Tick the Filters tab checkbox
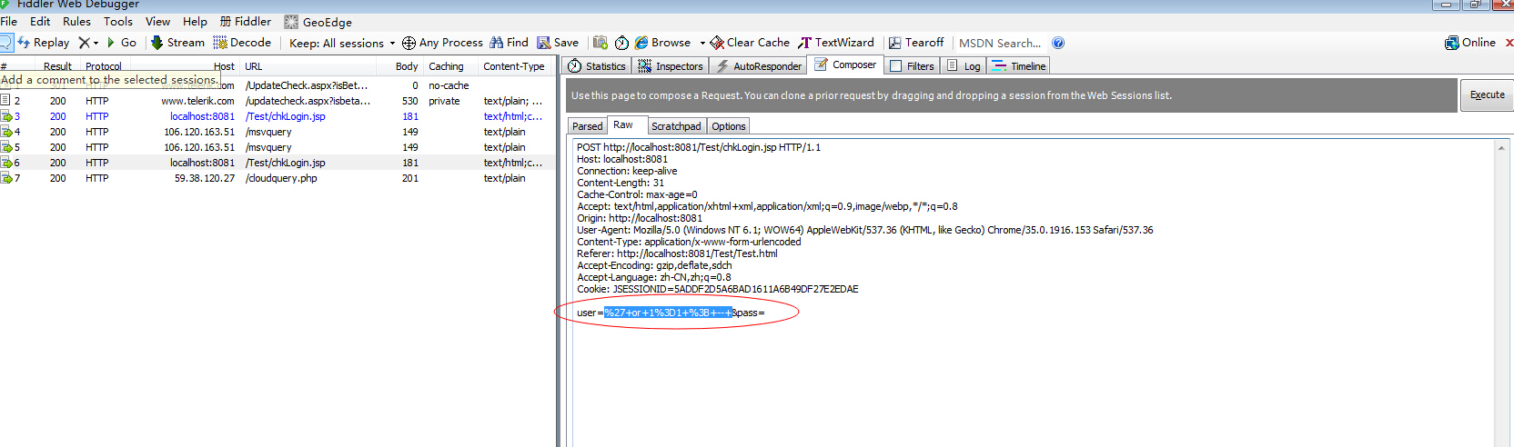This screenshot has width=1514, height=447. pos(896,66)
